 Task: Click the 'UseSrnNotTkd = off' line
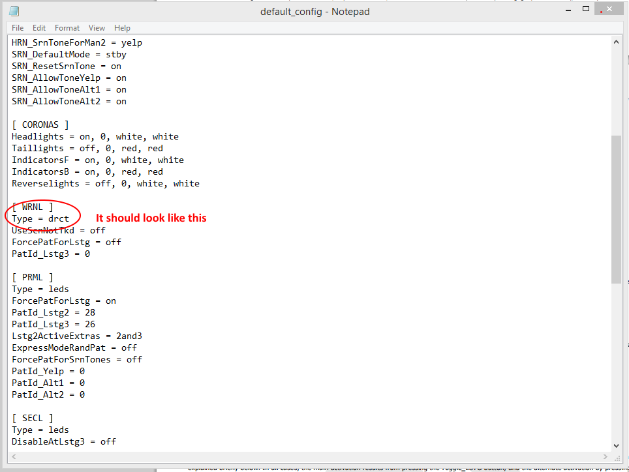point(59,230)
